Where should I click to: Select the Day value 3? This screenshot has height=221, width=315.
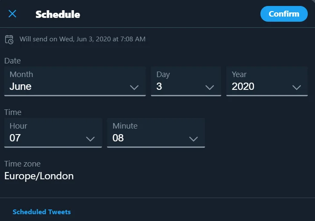coord(159,86)
